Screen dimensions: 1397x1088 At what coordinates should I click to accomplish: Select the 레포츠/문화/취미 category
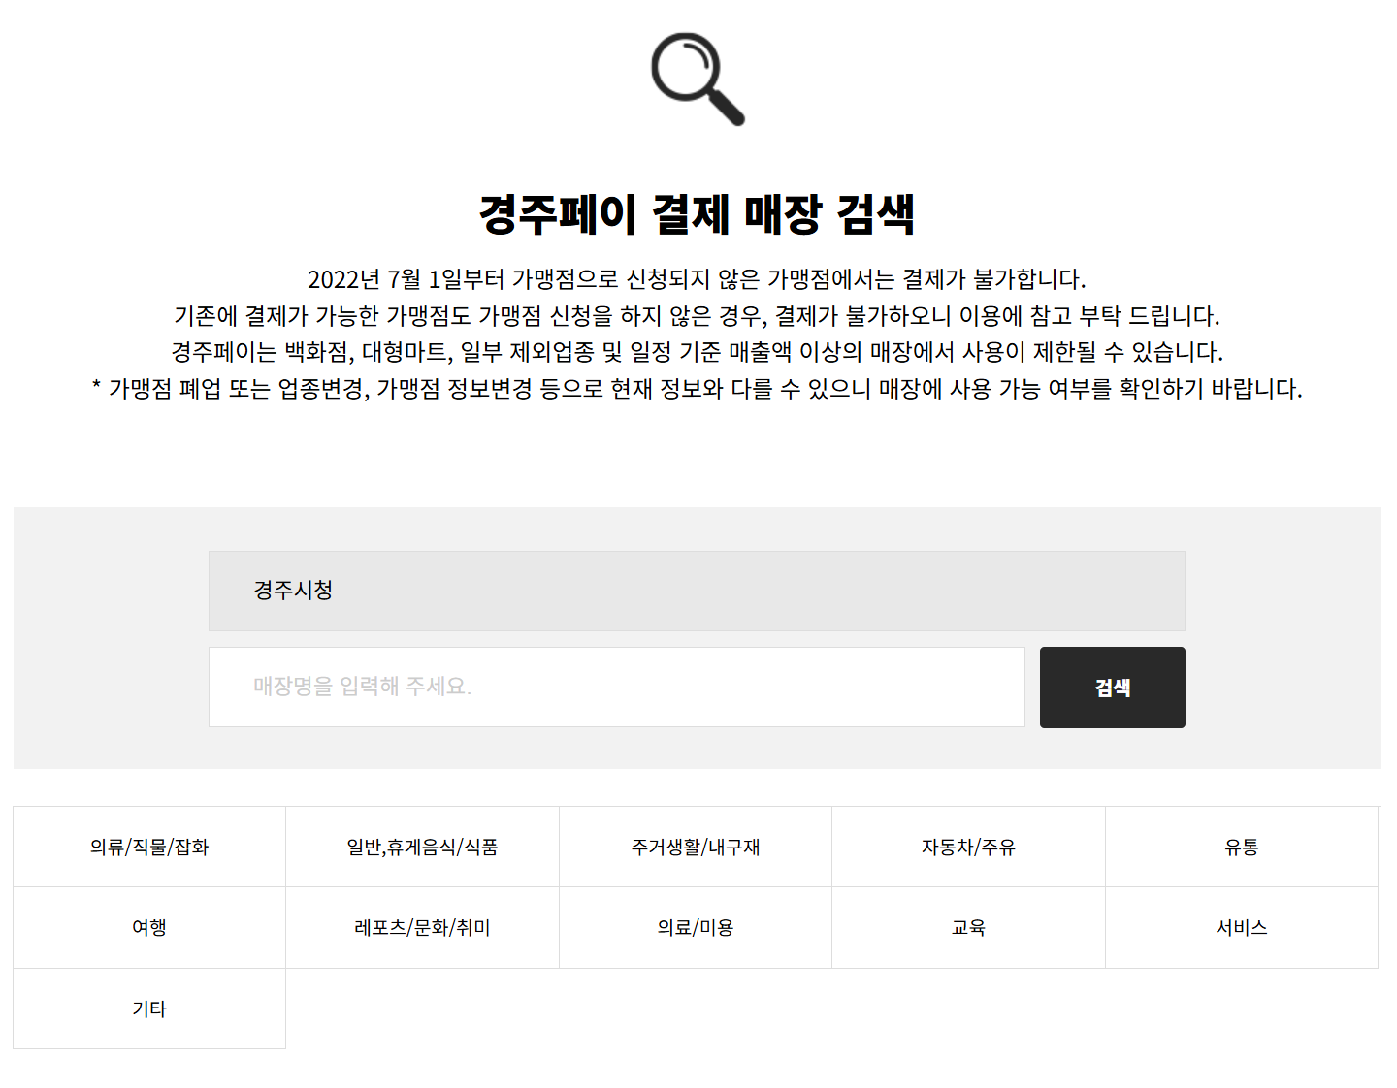422,927
